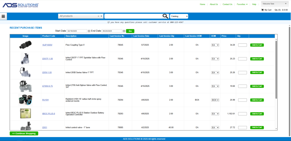
Task: Open the Catalog search-type dropdown
Action: [x=179, y=16]
